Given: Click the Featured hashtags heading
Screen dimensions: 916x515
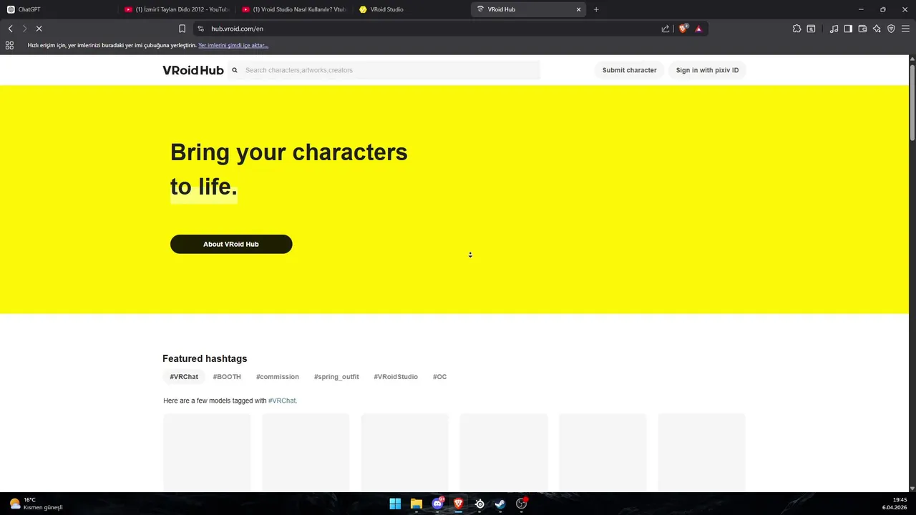Looking at the screenshot, I should pos(205,358).
